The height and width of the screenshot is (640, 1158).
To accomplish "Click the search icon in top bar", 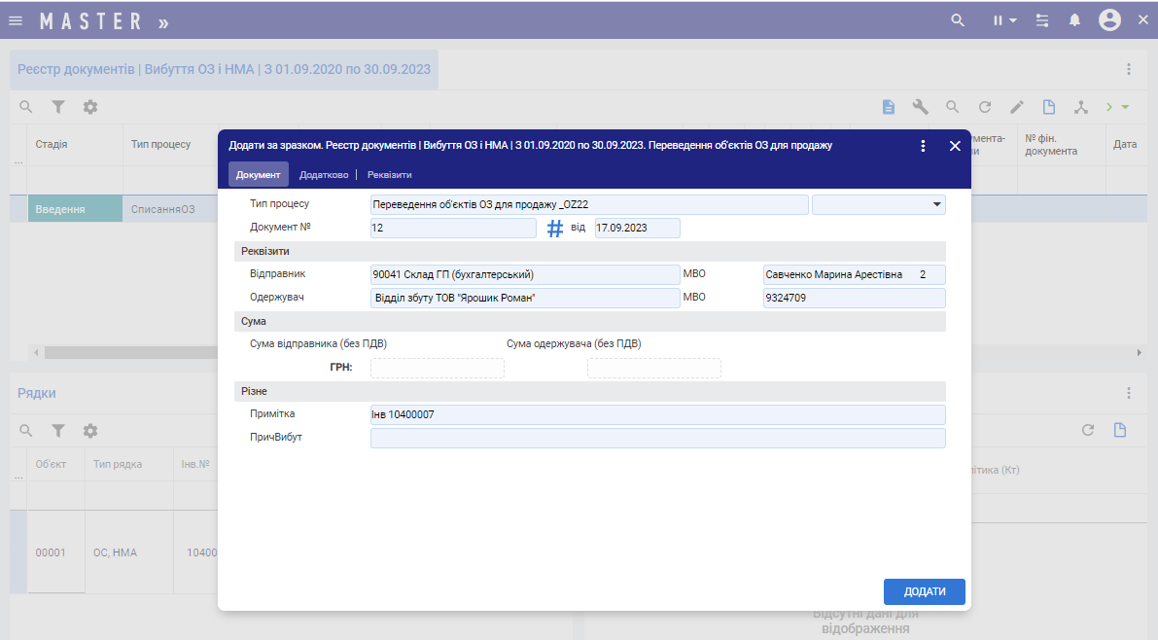I will tap(958, 20).
